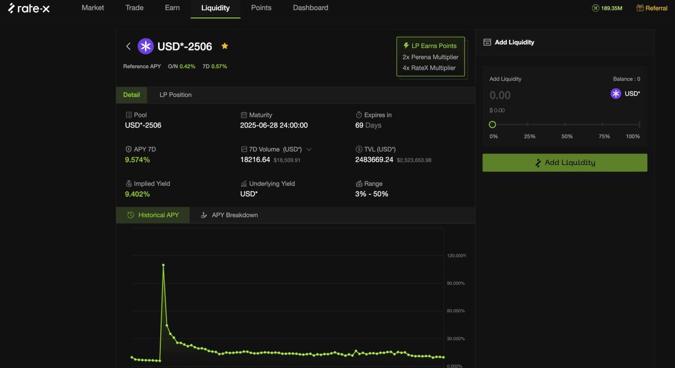The width and height of the screenshot is (675, 368).
Task: Click the 69 Days expiry value
Action: coord(368,125)
